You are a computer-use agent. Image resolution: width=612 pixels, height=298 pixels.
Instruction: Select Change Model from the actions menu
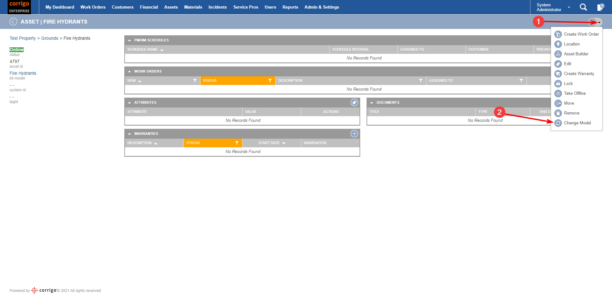point(578,123)
